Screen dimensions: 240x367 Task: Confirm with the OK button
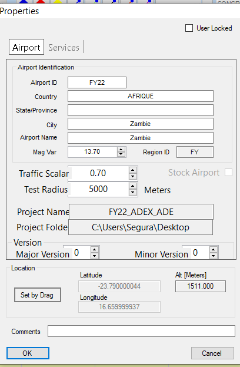(x=28, y=353)
